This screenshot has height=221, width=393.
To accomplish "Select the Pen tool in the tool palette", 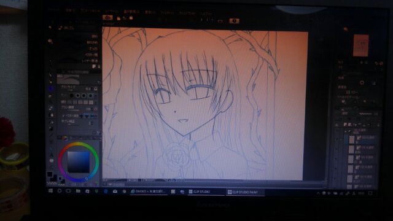I will [50, 75].
